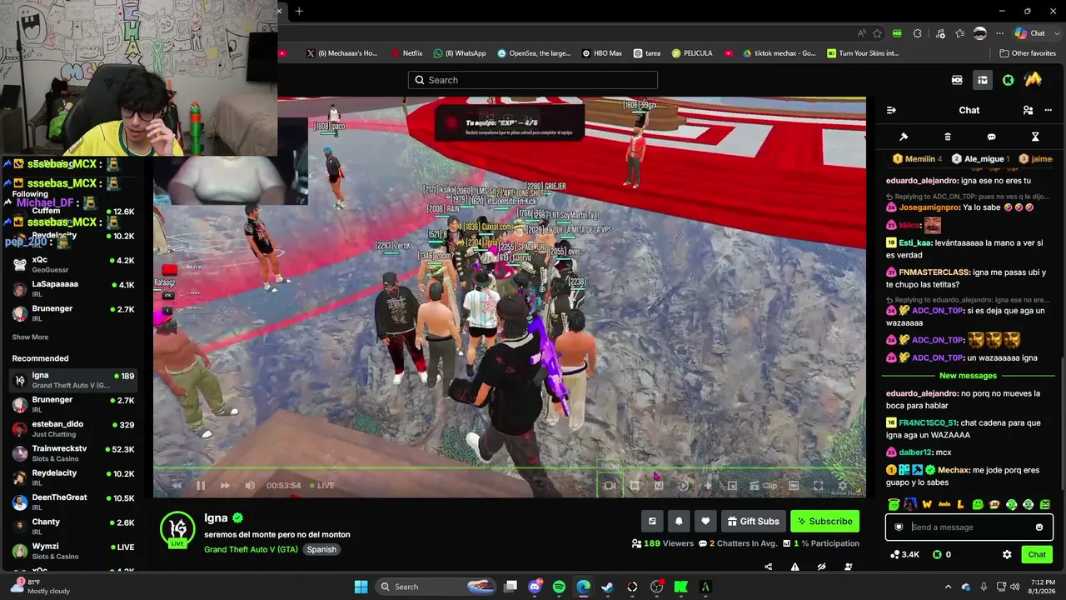Switch to the OpenSea browser tab
Viewport: 1066px width, 600px height.
[534, 53]
